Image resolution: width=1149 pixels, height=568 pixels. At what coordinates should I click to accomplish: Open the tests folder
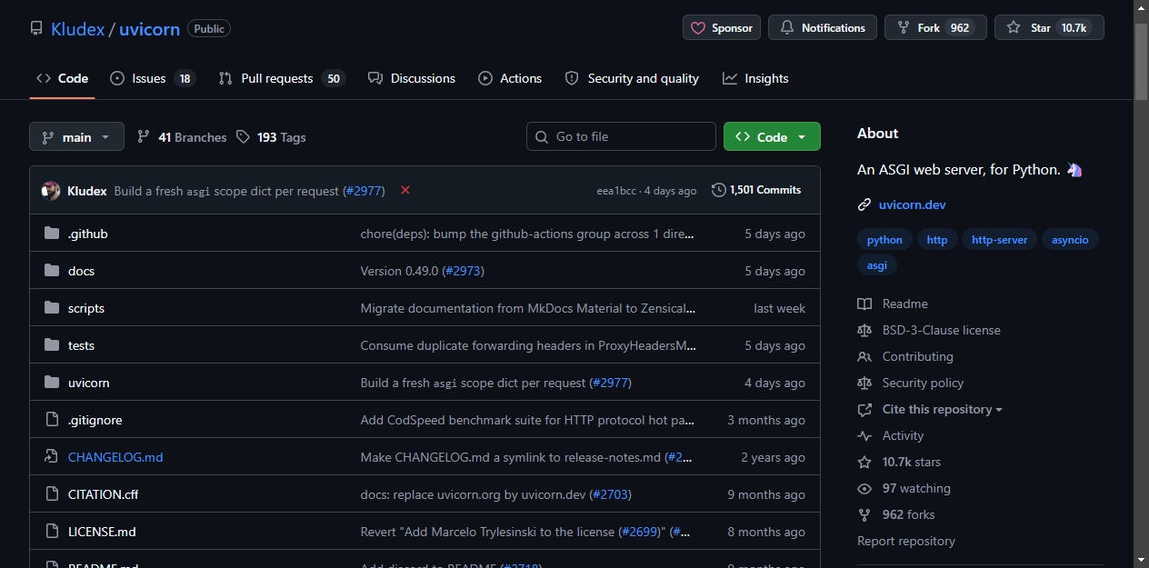click(81, 345)
